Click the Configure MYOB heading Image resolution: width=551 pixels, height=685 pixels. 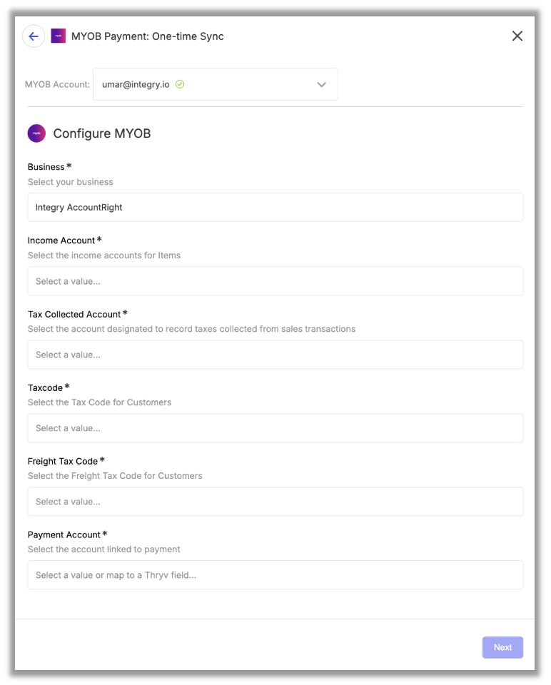[102, 133]
